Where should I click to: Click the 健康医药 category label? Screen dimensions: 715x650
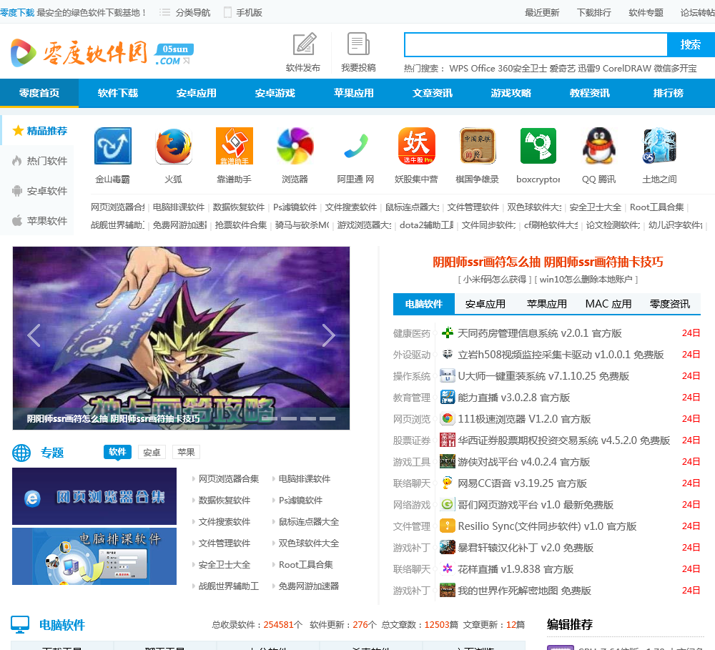412,333
